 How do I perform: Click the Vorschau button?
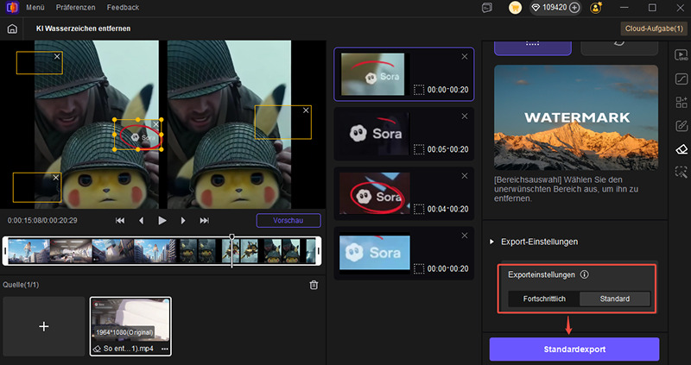[288, 221]
